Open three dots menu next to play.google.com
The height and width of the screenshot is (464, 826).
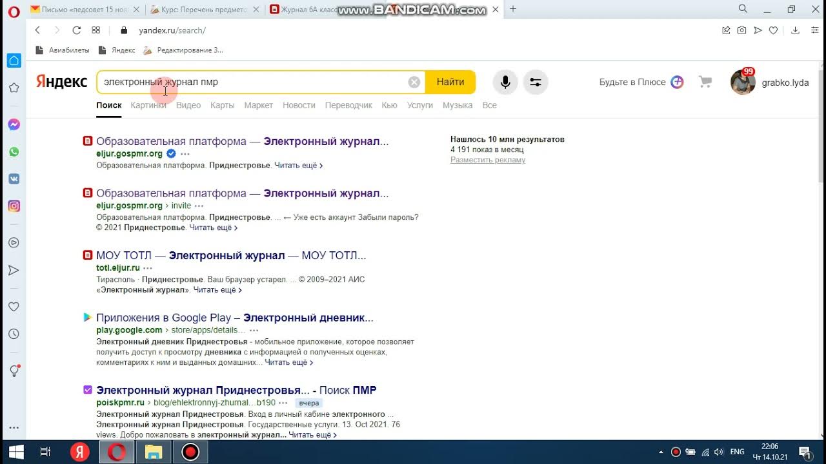254,330
